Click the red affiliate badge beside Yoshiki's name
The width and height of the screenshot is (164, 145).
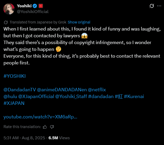point(41,6)
